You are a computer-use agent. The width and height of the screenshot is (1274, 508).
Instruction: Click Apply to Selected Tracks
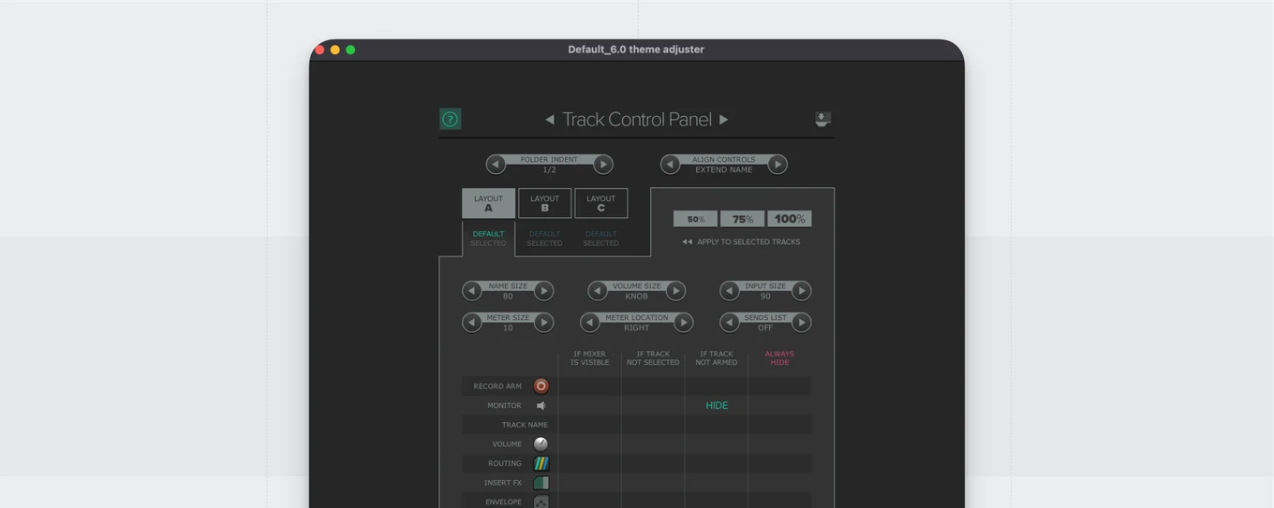click(x=748, y=241)
